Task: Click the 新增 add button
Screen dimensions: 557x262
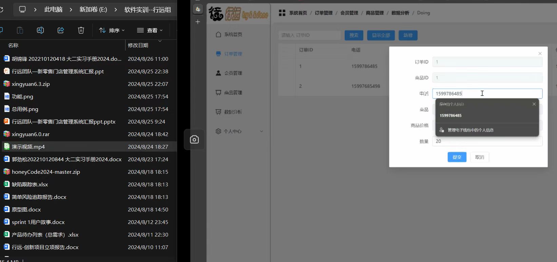Action: click(408, 35)
